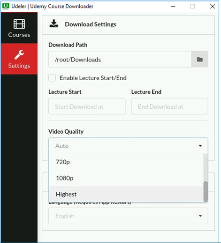Maximize the Udeler window
This screenshot has height=243, width=221.
(192, 7)
